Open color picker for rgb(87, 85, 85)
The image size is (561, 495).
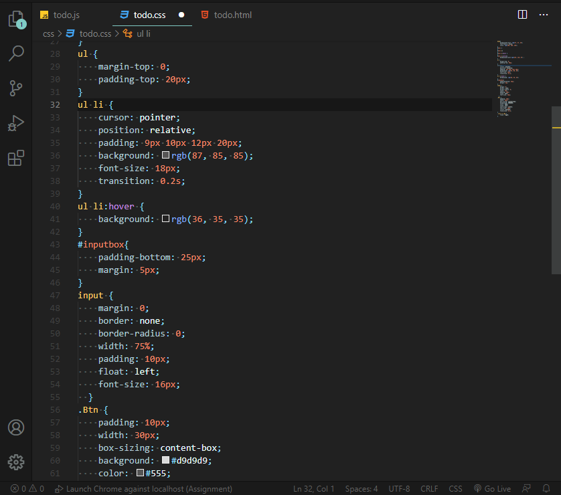point(165,155)
